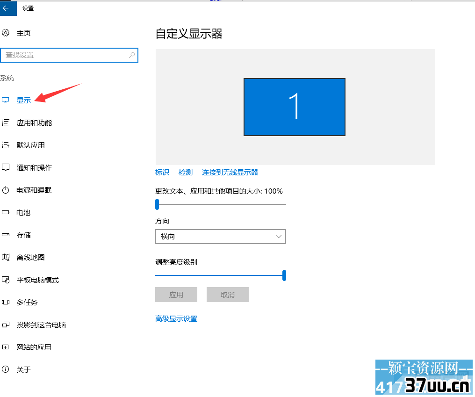The height and width of the screenshot is (397, 475).
Task: Open 电池 settings page
Action: point(24,212)
